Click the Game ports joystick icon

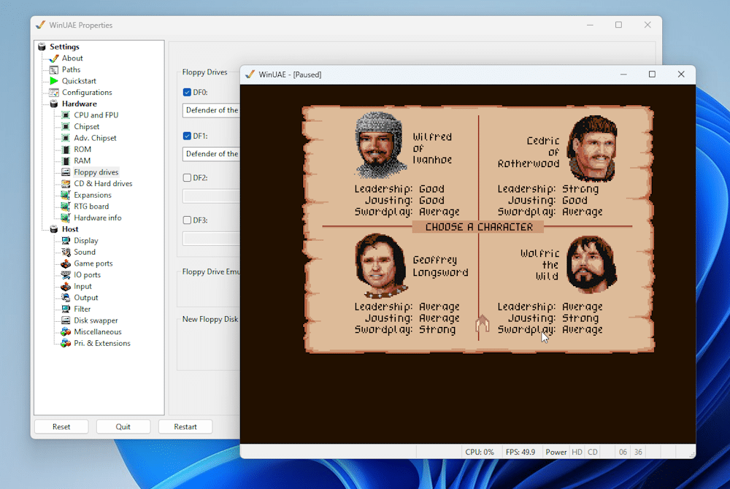(66, 263)
